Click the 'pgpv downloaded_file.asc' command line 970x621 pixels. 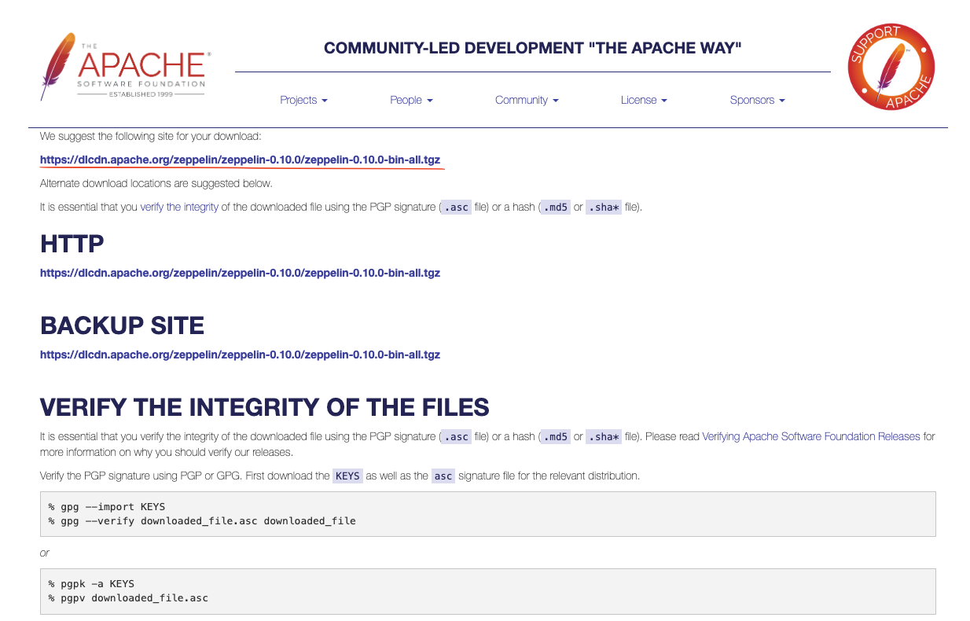pos(128,598)
